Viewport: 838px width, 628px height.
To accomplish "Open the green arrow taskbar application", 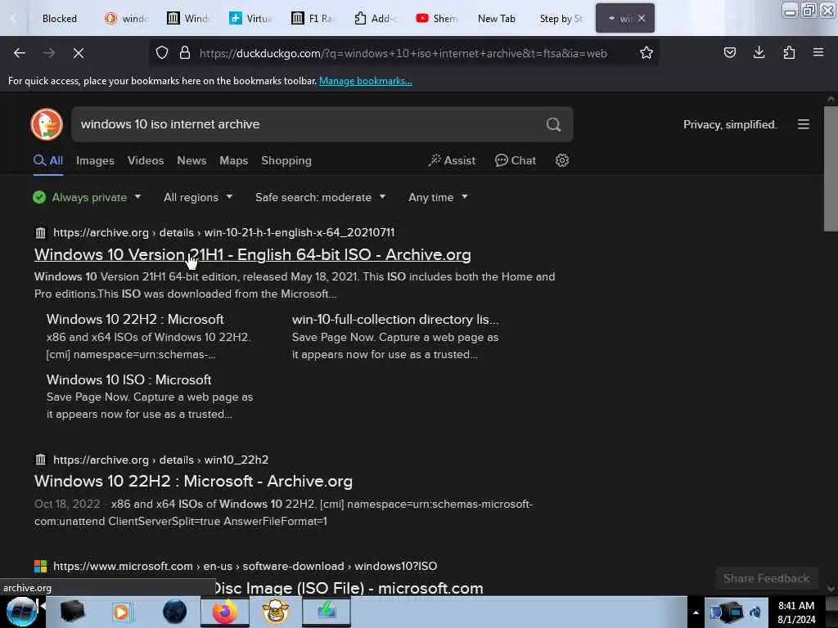I will coord(327,612).
